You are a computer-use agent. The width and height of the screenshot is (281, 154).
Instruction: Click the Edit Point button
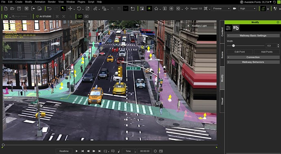[239, 52]
